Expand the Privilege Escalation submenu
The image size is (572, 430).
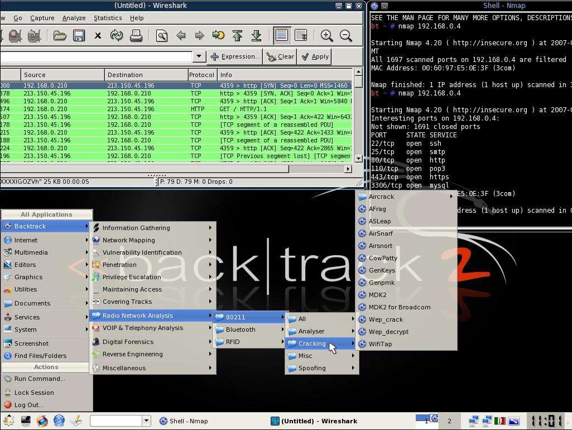tap(152, 277)
